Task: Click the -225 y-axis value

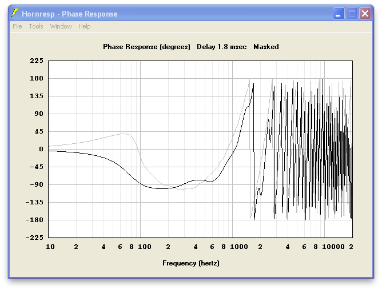Action: click(34, 237)
